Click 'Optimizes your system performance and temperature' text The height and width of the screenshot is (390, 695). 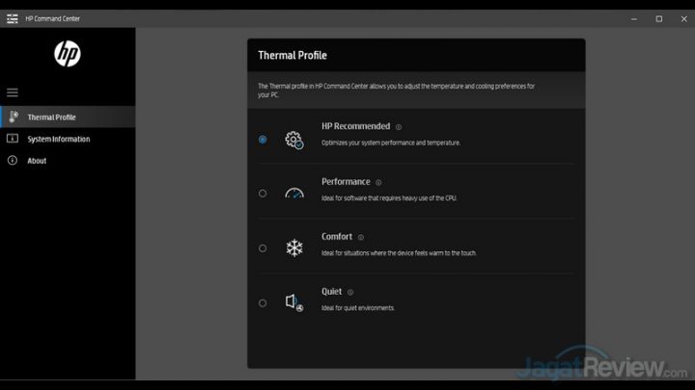[x=391, y=143]
